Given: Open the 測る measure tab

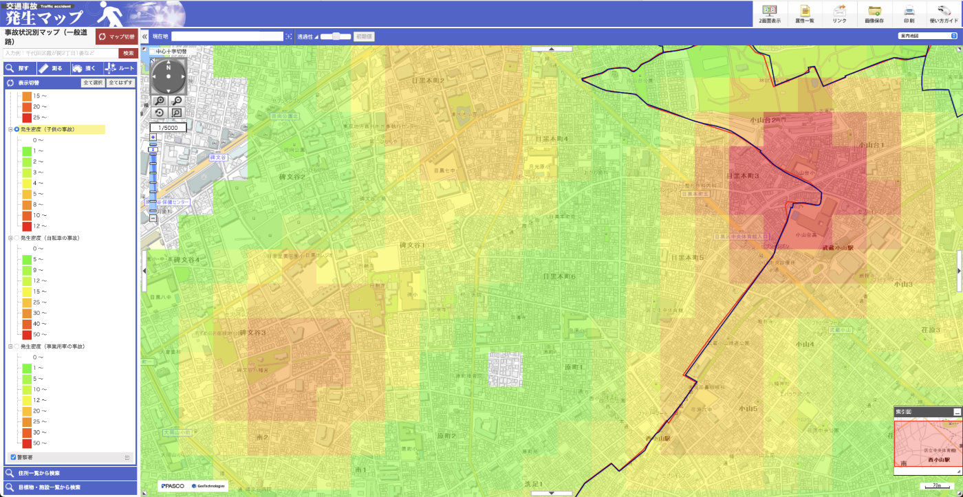Looking at the screenshot, I should pos(52,68).
